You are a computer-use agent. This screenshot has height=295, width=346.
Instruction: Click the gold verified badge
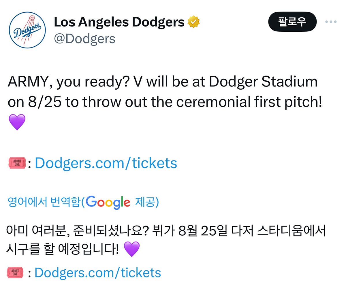193,22
